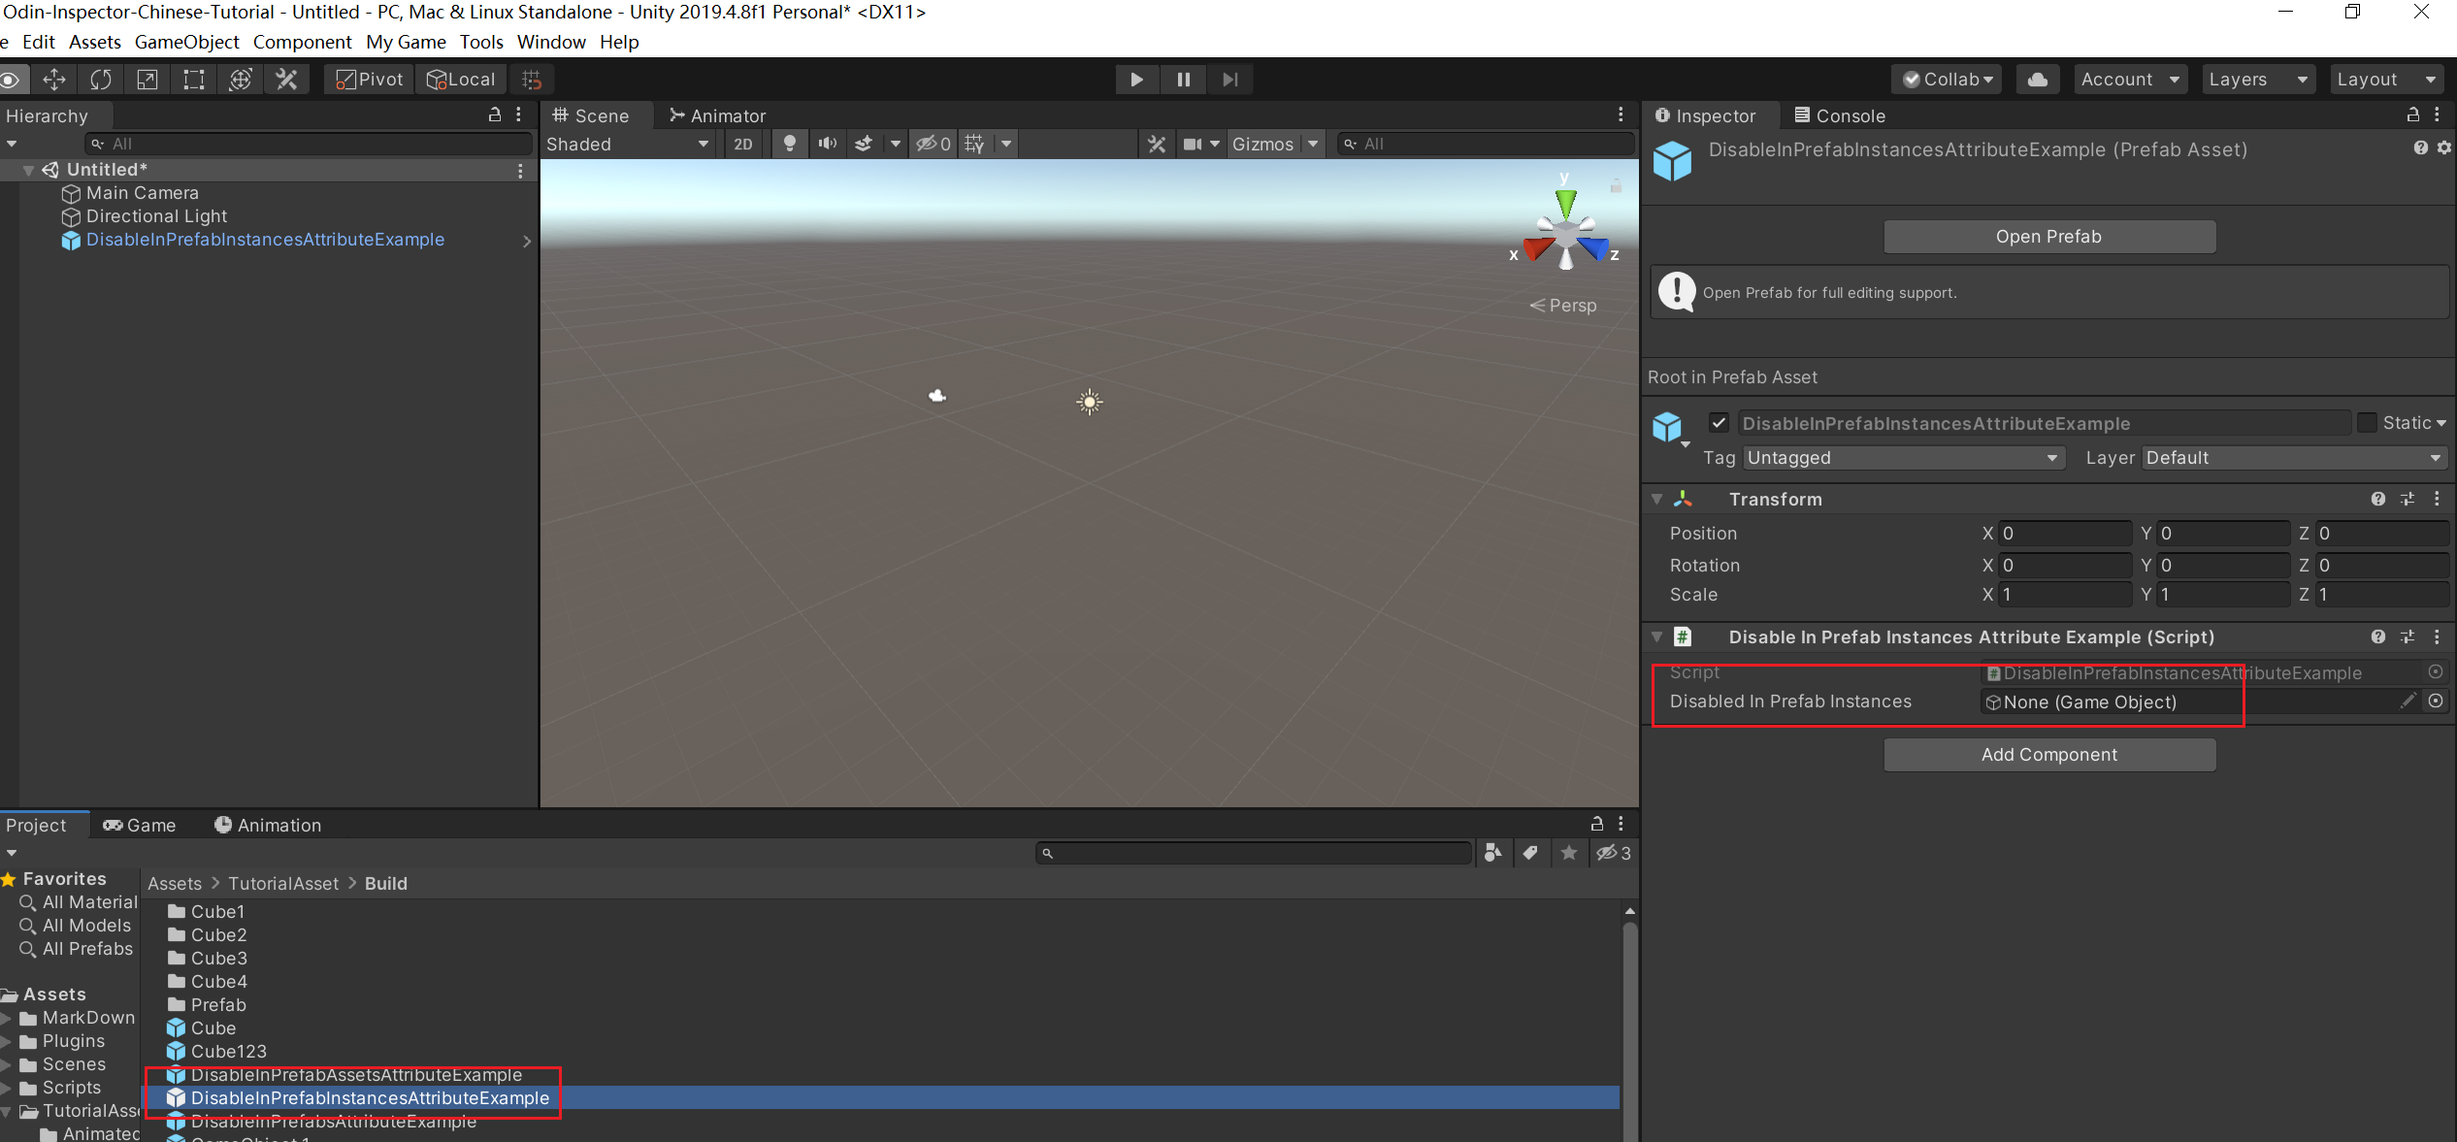Screen dimensions: 2457x1142
Task: Pause the game playback
Action: 1183,80
